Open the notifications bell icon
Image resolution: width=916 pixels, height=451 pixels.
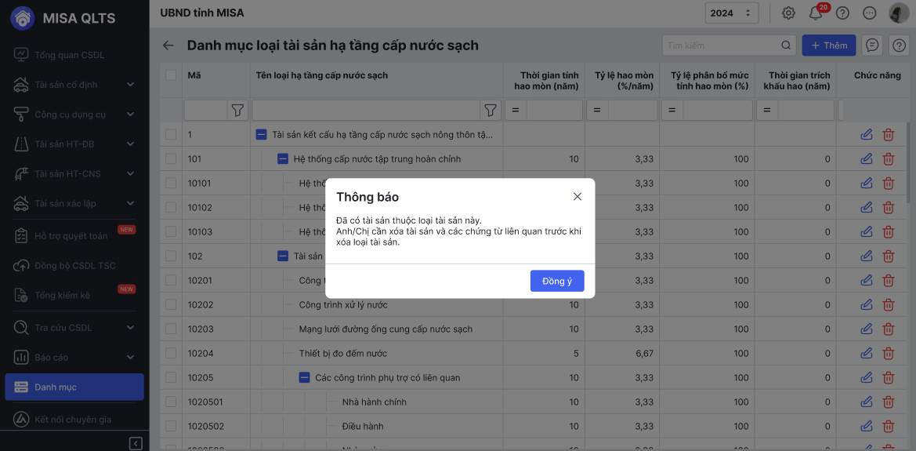816,13
